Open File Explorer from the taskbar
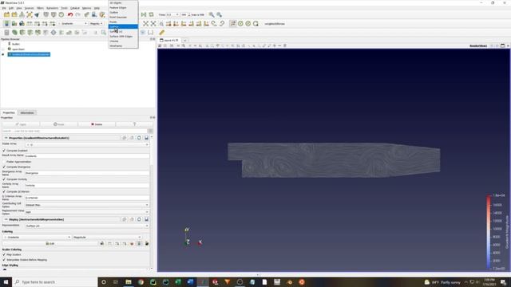Viewport: 511px width, 287px height. (x=129, y=281)
